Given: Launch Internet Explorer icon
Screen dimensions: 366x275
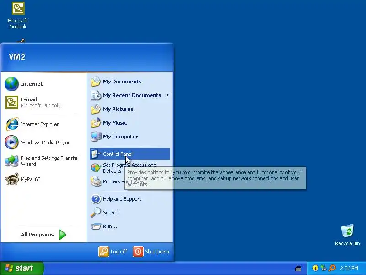Looking at the screenshot, I should (x=12, y=124).
